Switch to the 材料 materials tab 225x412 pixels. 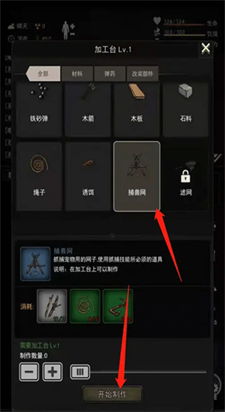coord(77,74)
